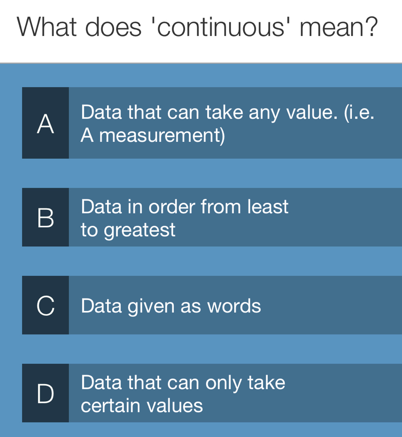Click the letter badge 'C'
Image resolution: width=402 pixels, height=437 pixels.
(45, 304)
